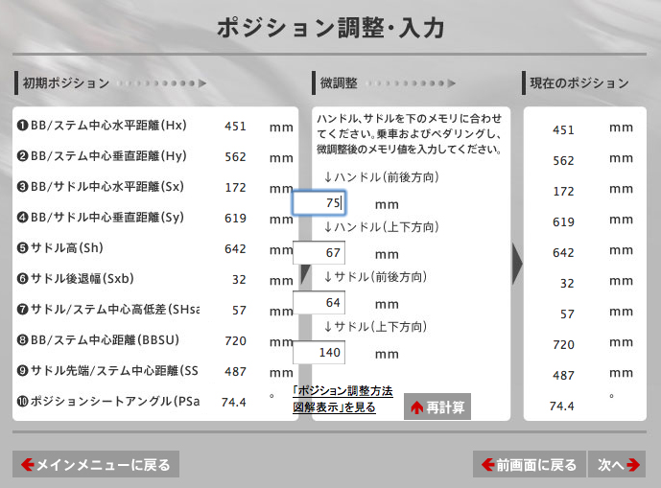Viewport: 661px width, 488px height.
Task: Select the BB/サドル中心水平距離(Sx) row label
Action: pos(101,187)
